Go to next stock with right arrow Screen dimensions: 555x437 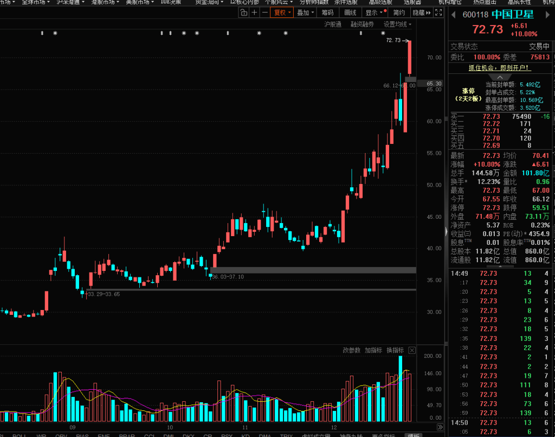tap(546, 15)
